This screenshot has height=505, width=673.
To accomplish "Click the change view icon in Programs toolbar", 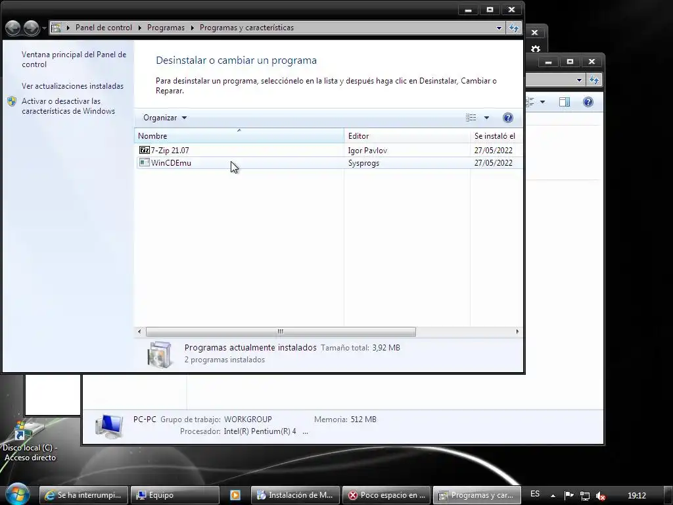I will click(471, 117).
